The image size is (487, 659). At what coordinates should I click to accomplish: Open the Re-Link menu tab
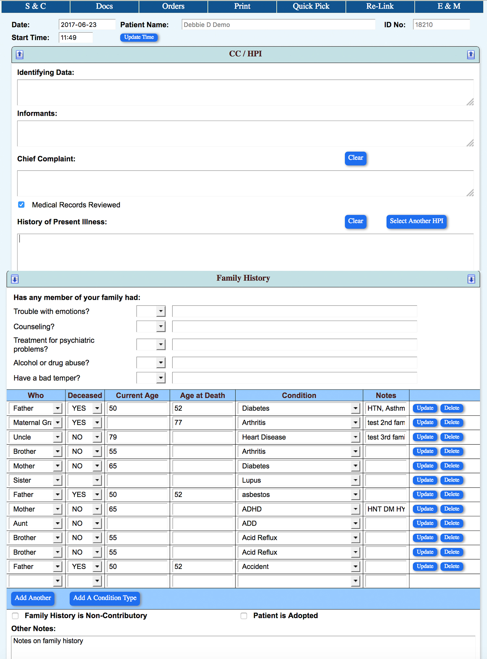tap(380, 6)
